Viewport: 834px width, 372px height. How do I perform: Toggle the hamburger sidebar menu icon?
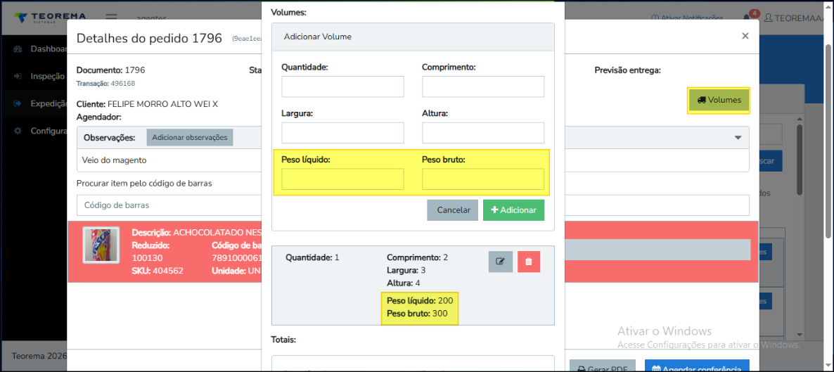(111, 18)
